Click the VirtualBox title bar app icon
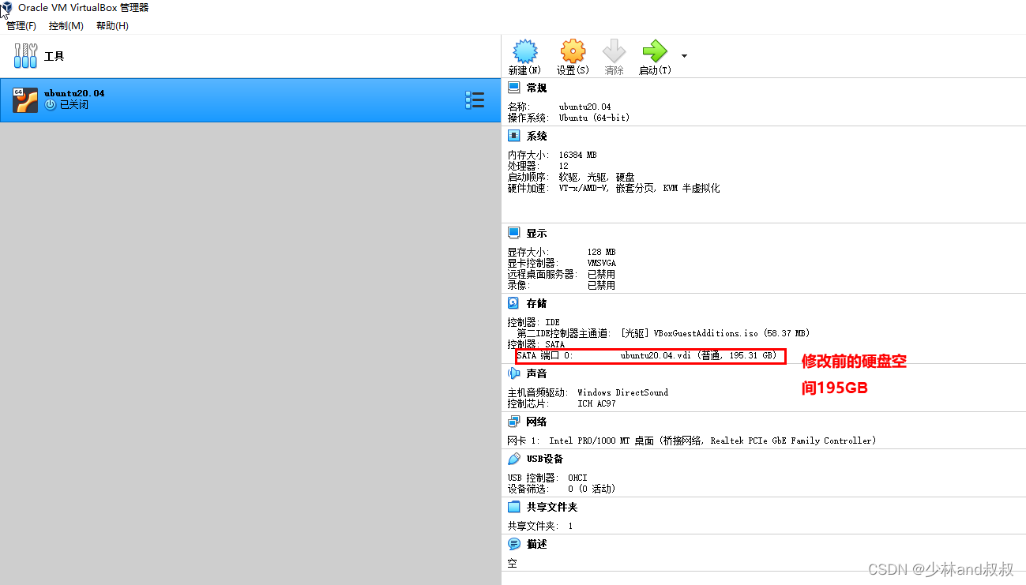 coord(6,7)
